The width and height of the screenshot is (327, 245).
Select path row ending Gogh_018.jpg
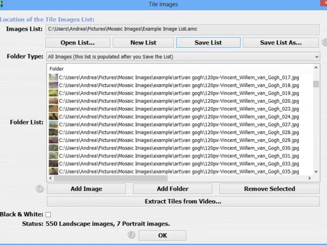click(x=179, y=85)
